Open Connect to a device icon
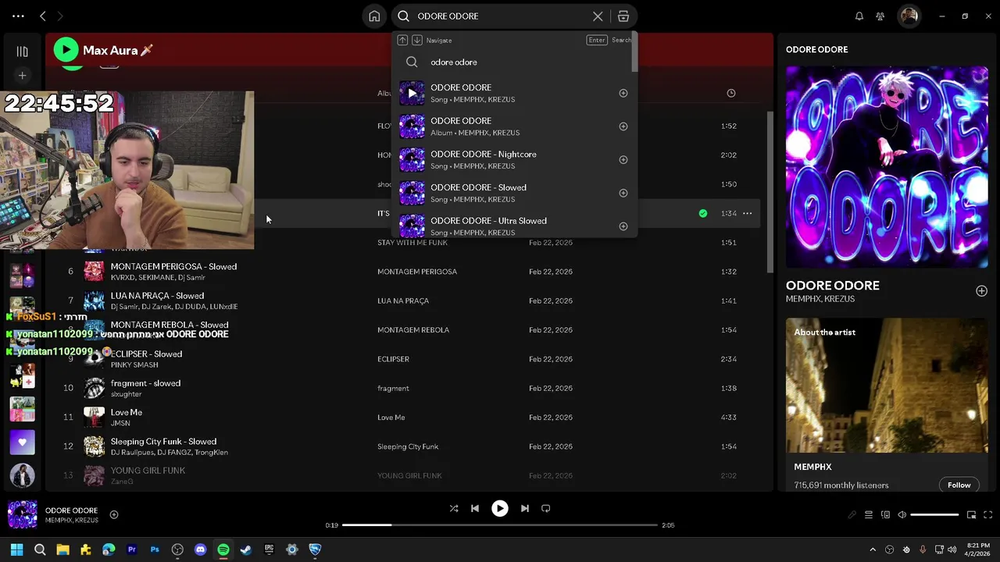 coord(885,515)
